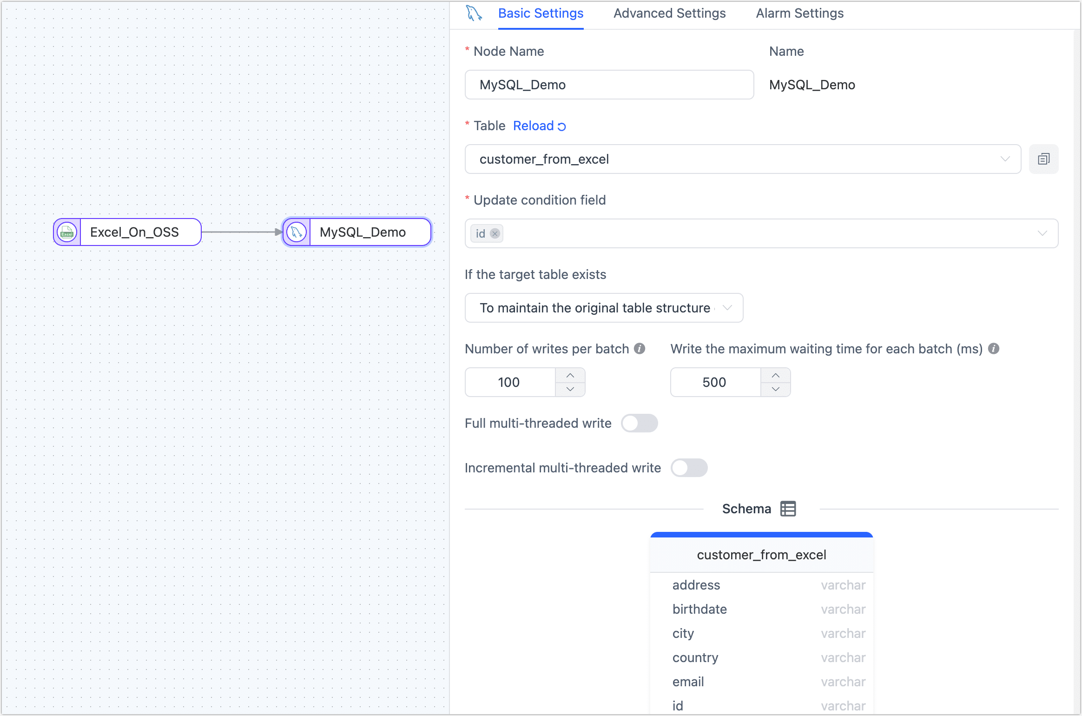Click the info icon beside Number of writes per batch
The height and width of the screenshot is (716, 1082).
click(639, 348)
